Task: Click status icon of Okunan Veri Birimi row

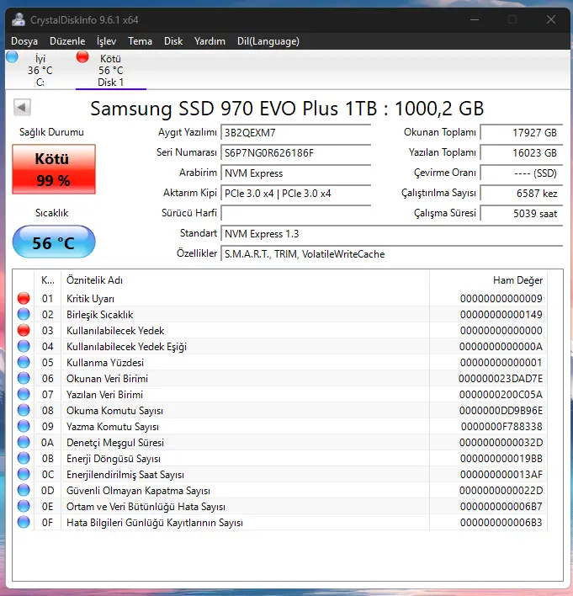Action: click(24, 378)
